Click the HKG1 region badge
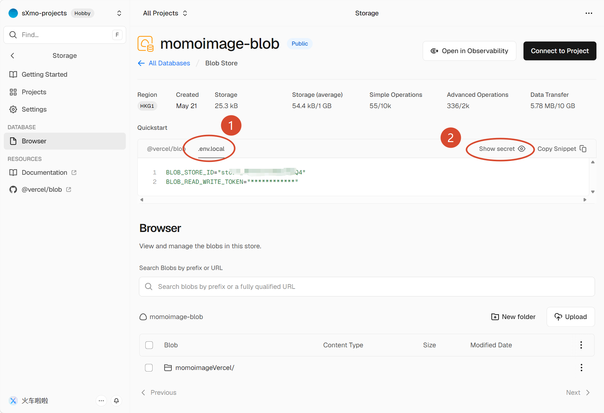Viewport: 604px width, 413px height. coord(147,106)
